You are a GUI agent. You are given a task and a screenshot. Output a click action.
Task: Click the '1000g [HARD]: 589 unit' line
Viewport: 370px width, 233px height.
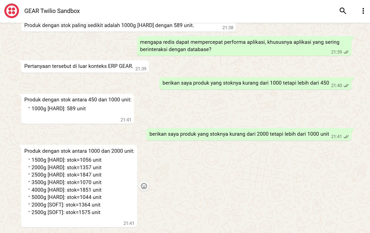point(59,109)
